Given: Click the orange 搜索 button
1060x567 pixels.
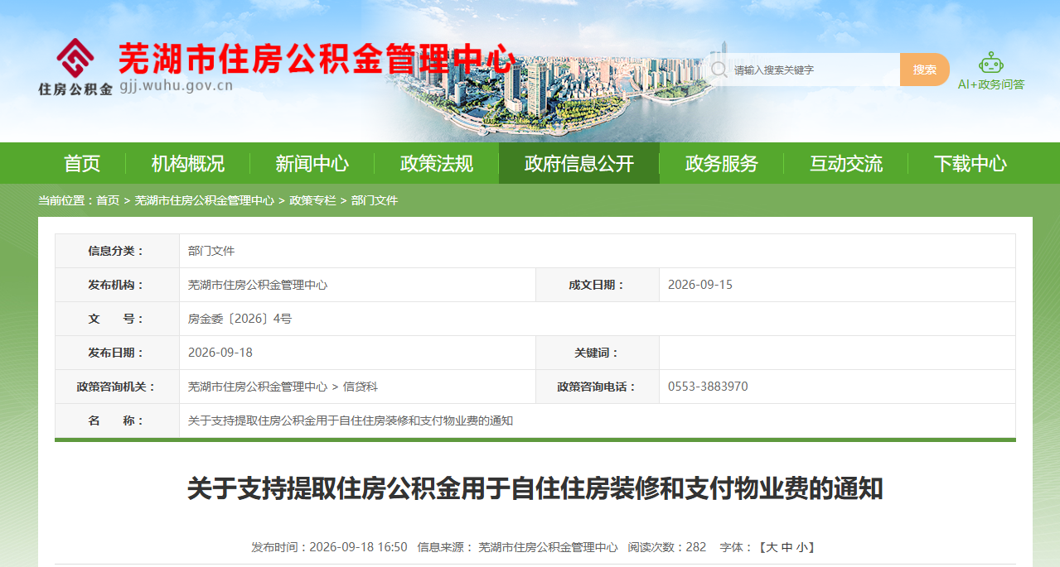Looking at the screenshot, I should (x=925, y=70).
